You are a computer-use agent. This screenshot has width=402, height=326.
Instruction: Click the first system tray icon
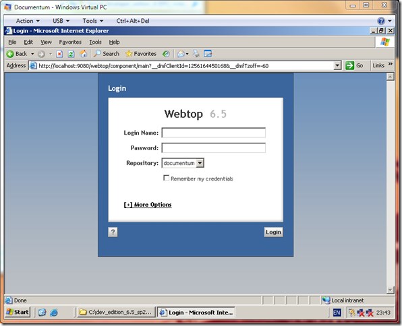click(352, 313)
